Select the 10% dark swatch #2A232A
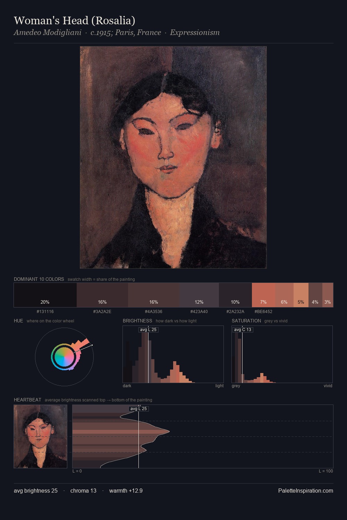Image resolution: width=347 pixels, height=520 pixels. 235,295
